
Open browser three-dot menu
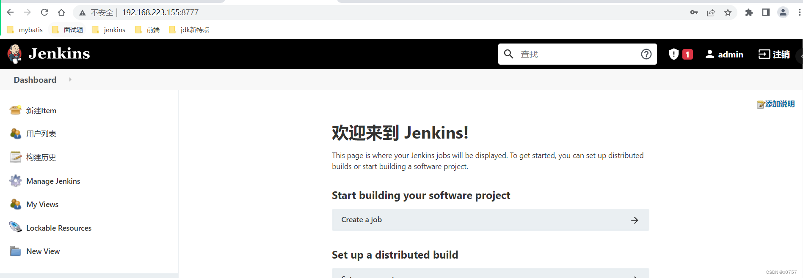point(799,12)
